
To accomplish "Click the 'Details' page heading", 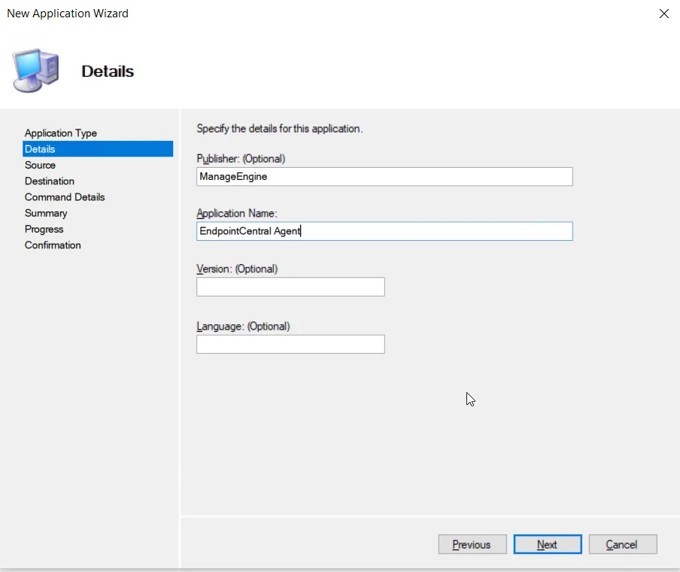I will (108, 71).
